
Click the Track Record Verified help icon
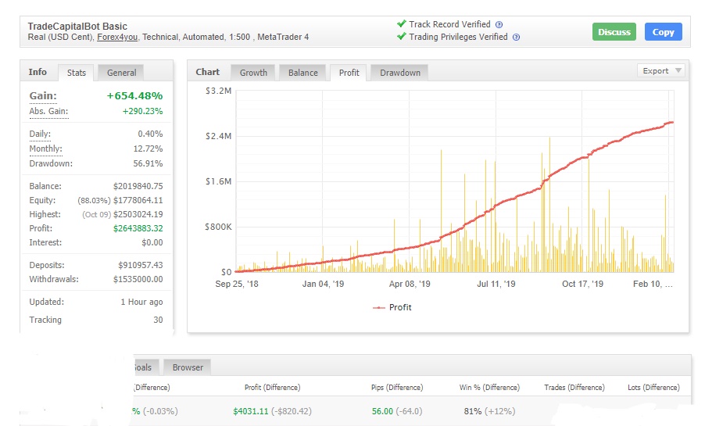[x=499, y=25]
